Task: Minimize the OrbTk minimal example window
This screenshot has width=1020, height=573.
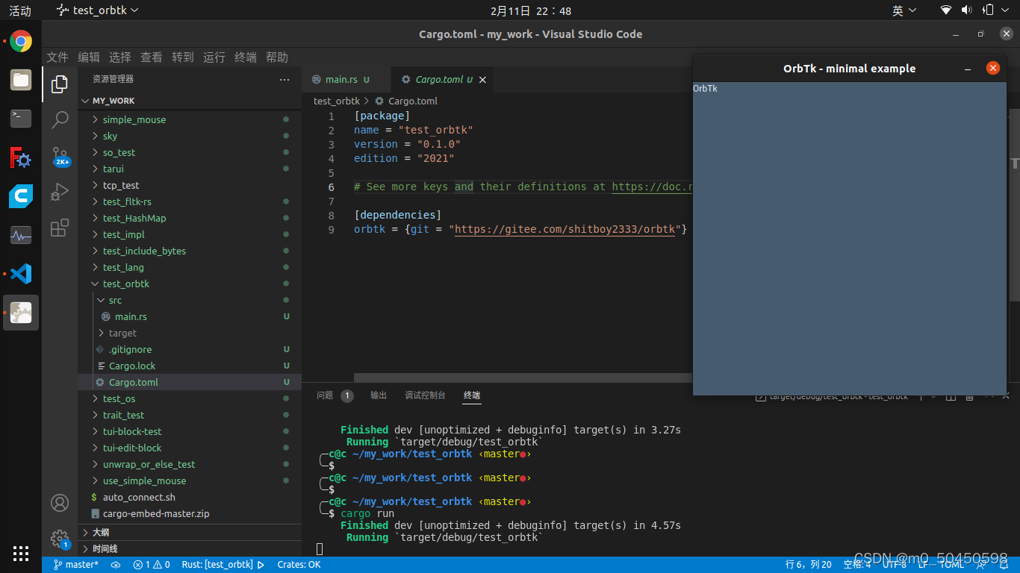Action: tap(968, 69)
